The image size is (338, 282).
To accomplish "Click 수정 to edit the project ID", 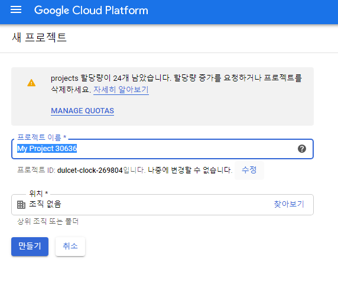I will point(249,170).
